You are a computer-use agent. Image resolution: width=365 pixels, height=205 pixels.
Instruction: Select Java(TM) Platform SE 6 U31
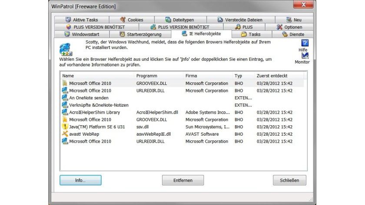tap(182, 127)
